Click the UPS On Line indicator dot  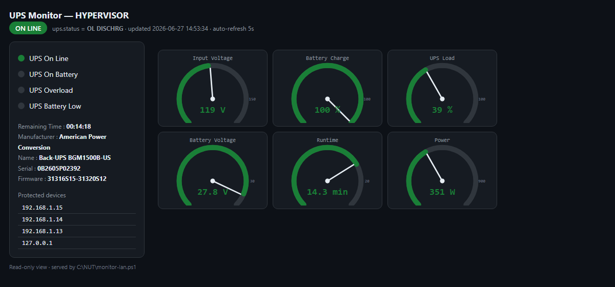click(x=22, y=58)
